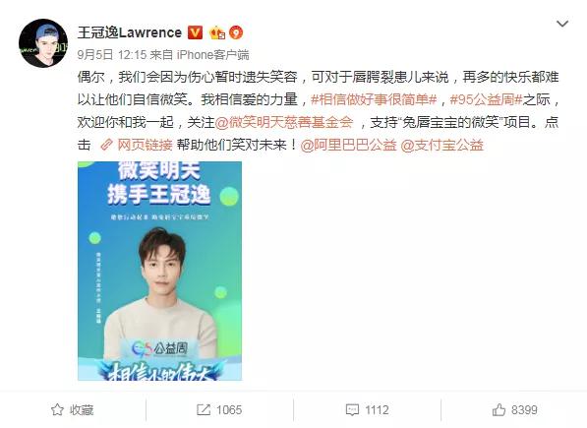
Task: Open the 王冠逸Lawrence username link
Action: coord(130,32)
